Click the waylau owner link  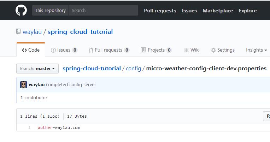click(x=32, y=32)
